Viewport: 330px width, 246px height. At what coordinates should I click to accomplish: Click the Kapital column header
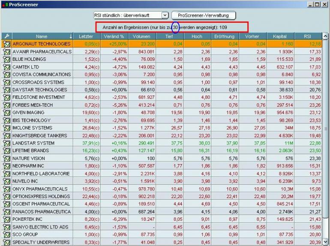[279, 36]
